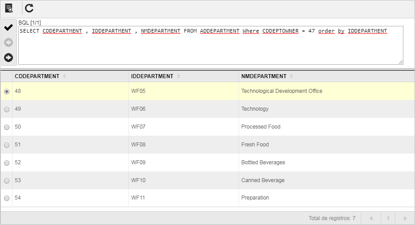Click page number 1 in pager

click(388, 218)
